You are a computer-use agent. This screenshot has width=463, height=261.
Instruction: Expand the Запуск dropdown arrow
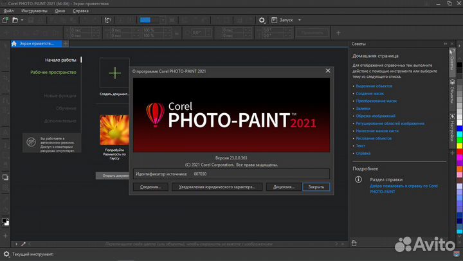300,20
